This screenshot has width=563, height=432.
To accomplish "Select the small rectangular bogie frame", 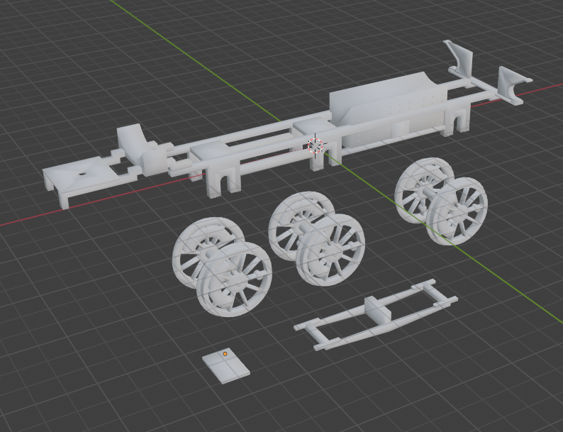I will click(x=376, y=315).
